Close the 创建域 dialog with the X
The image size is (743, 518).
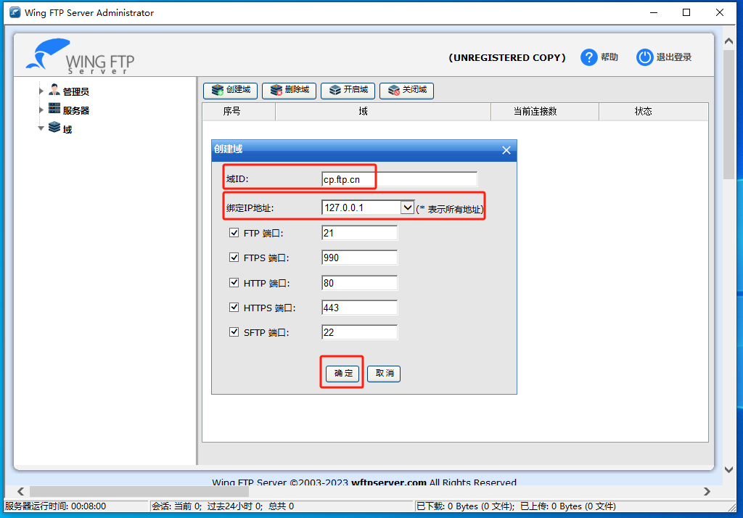click(x=506, y=150)
